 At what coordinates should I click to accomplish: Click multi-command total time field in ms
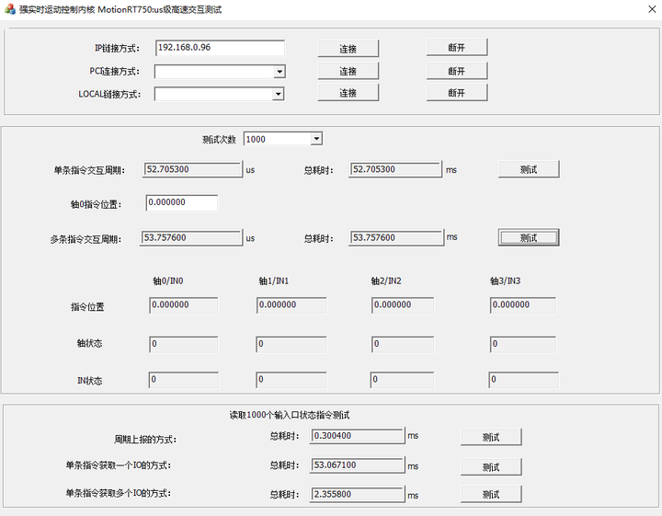(396, 237)
